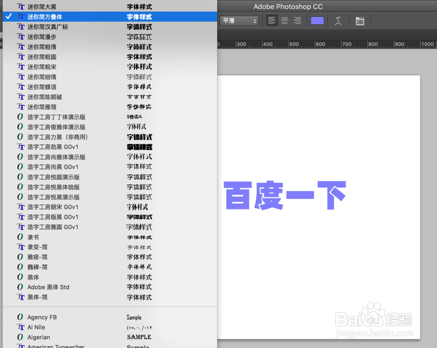Choose font 迷你简蝶语
Viewport: 437px width, 348px height.
(x=110, y=87)
